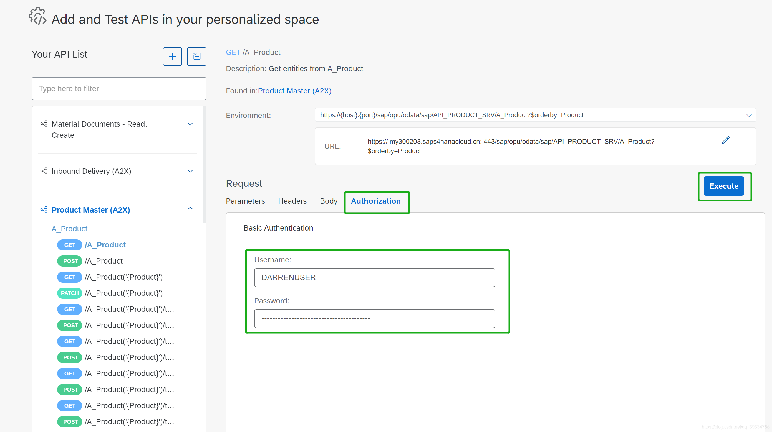Expand the Inbound Delivery (A2X) section
Viewport: 772px width, 432px height.
[x=190, y=171]
